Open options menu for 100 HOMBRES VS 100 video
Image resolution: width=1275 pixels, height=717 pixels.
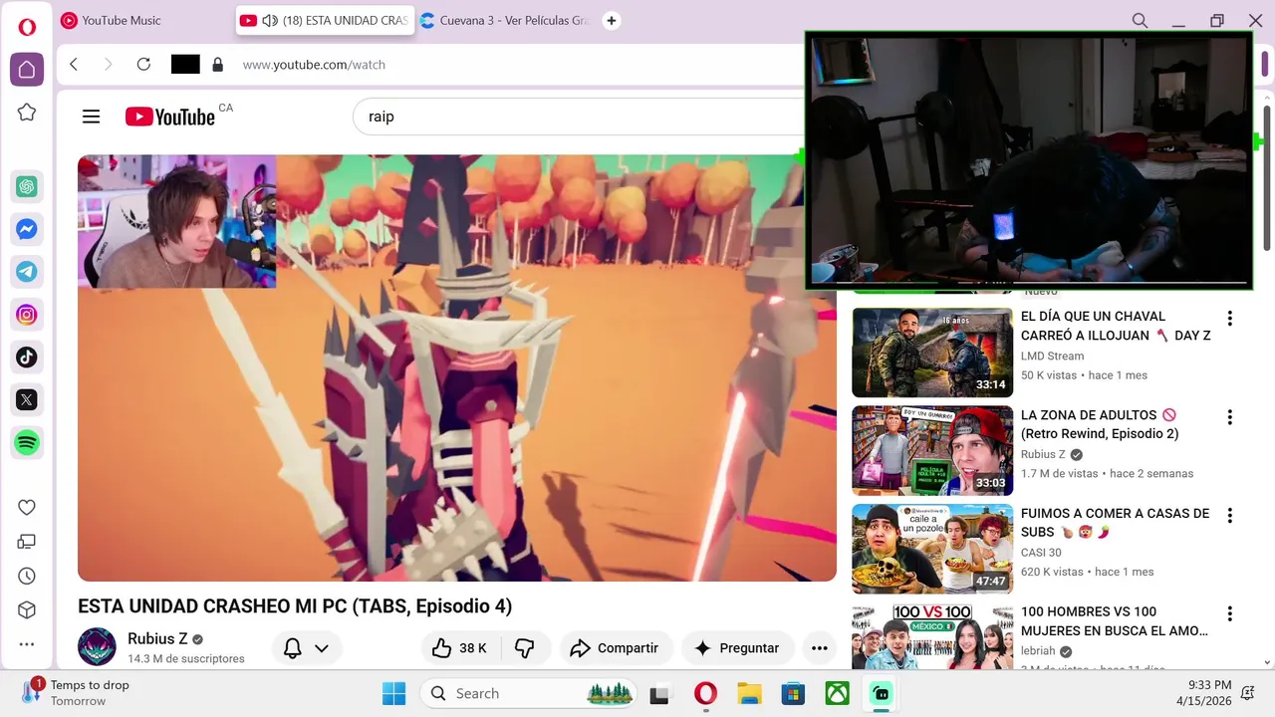(1230, 614)
